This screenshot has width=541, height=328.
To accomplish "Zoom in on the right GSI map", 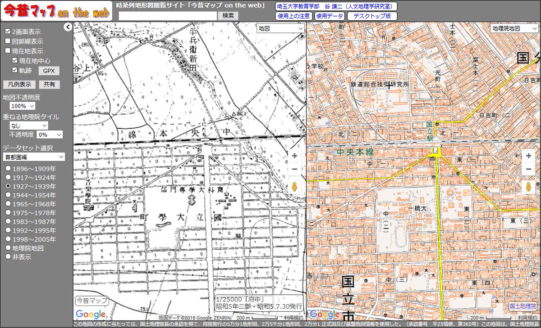I will [x=528, y=156].
